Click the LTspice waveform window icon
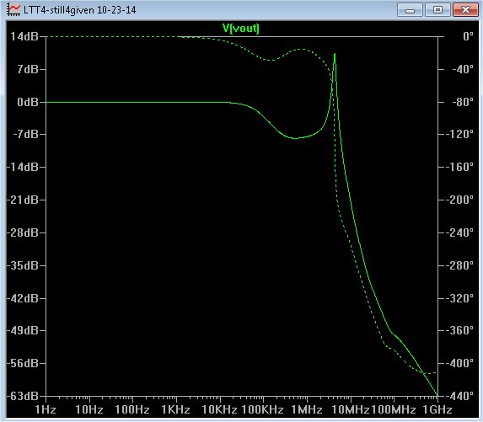Viewport: 483px width, 422px height. (x=13, y=10)
